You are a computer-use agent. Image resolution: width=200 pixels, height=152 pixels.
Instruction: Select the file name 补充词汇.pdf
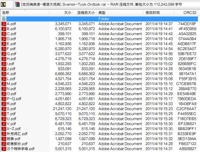[x=17, y=134]
